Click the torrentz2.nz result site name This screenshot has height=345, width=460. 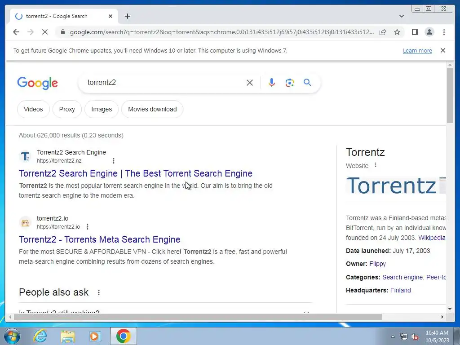pyautogui.click(x=71, y=152)
